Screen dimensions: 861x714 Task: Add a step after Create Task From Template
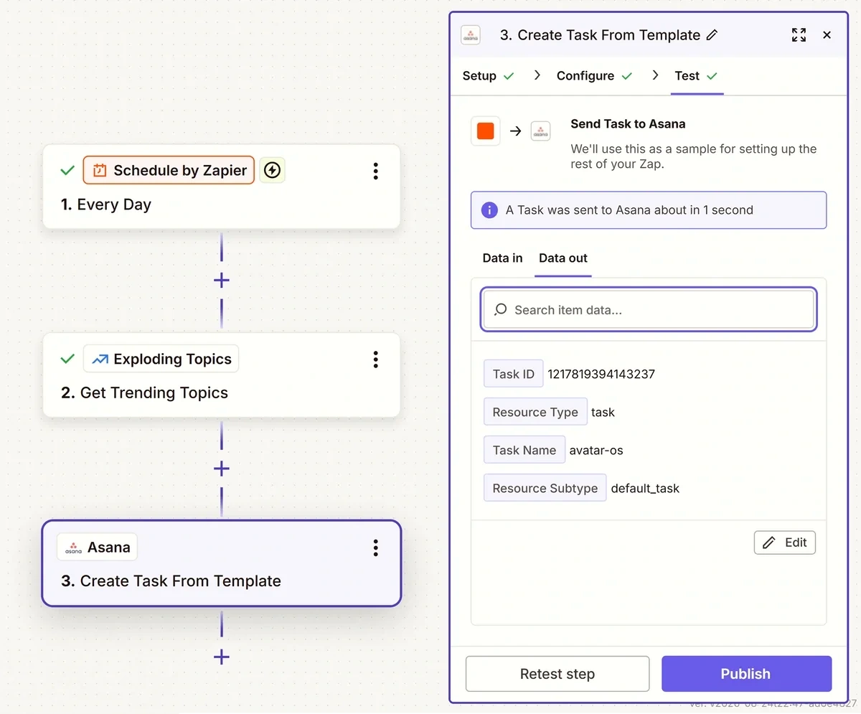pos(222,657)
